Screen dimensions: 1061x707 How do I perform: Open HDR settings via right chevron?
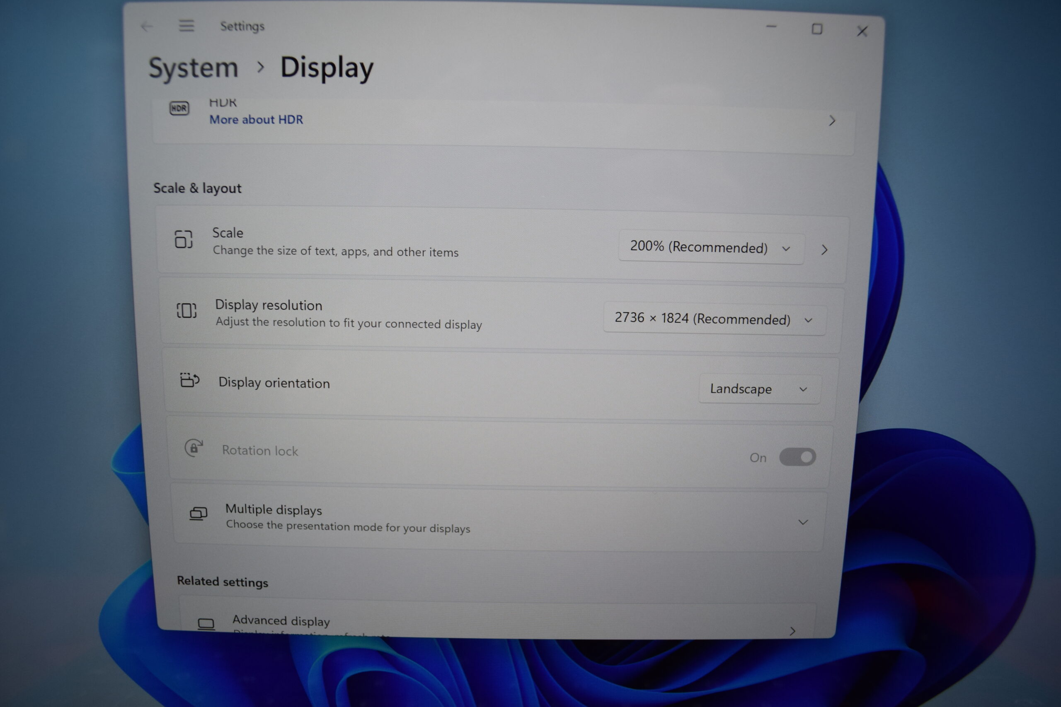pos(832,121)
